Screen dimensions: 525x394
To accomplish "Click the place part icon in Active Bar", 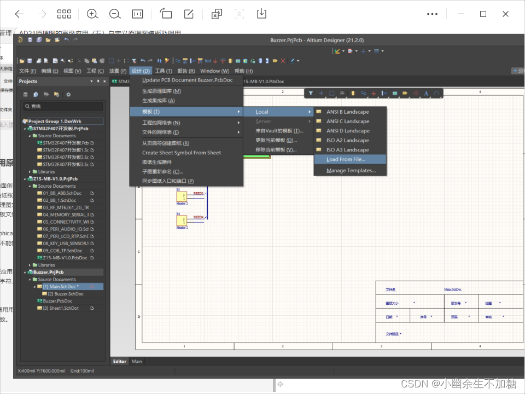I will [353, 93].
